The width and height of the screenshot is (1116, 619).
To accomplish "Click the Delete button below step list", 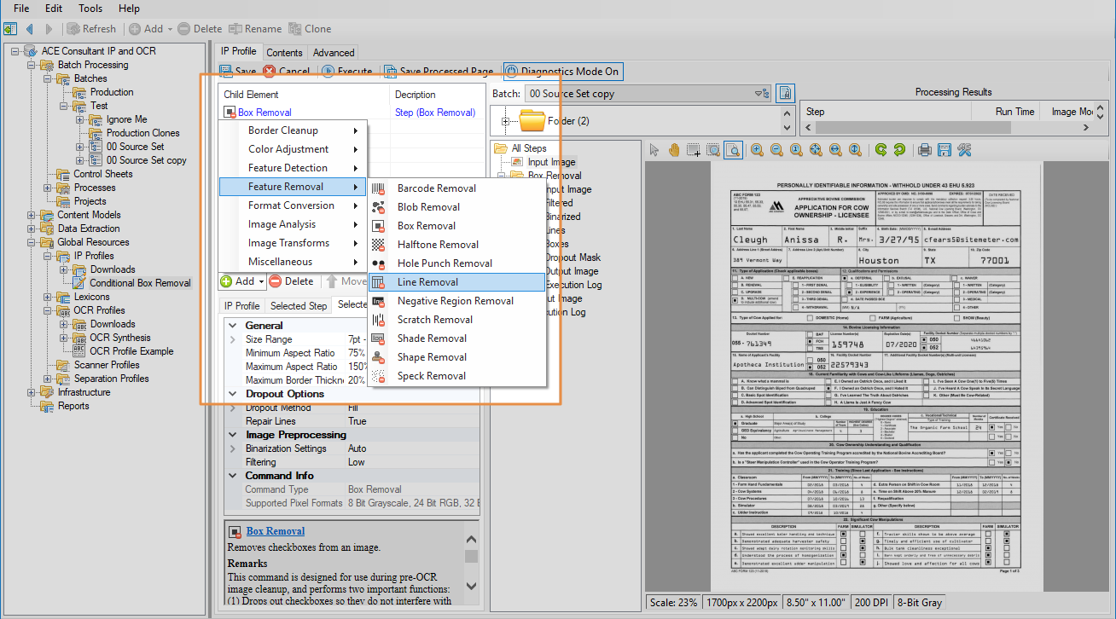I will click(x=291, y=281).
